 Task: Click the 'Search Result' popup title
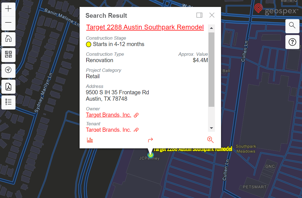106,16
